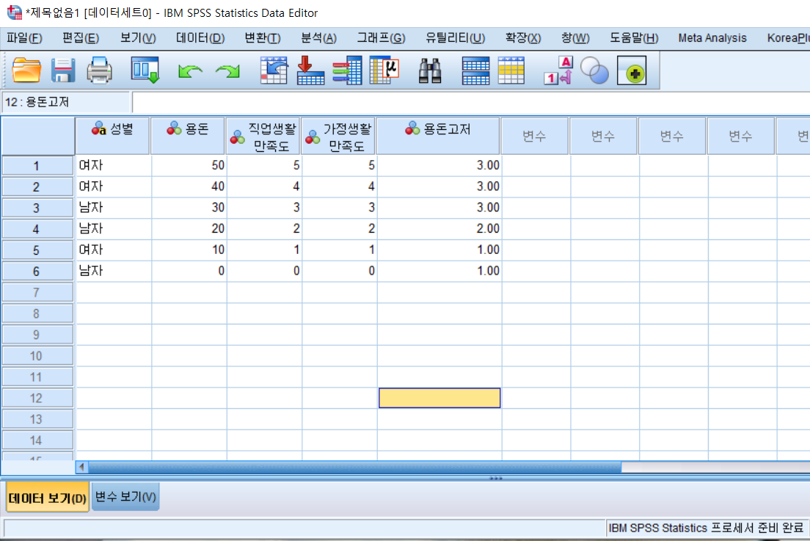Image resolution: width=810 pixels, height=541 pixels.
Task: Open the 도움말(H) menu
Action: 634,38
